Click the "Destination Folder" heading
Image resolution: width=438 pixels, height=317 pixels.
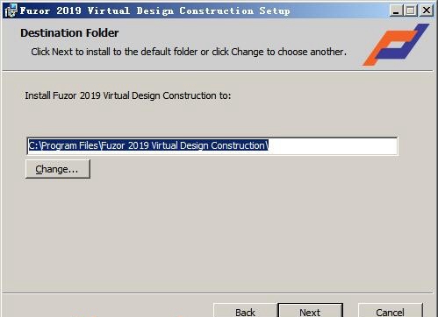(69, 33)
